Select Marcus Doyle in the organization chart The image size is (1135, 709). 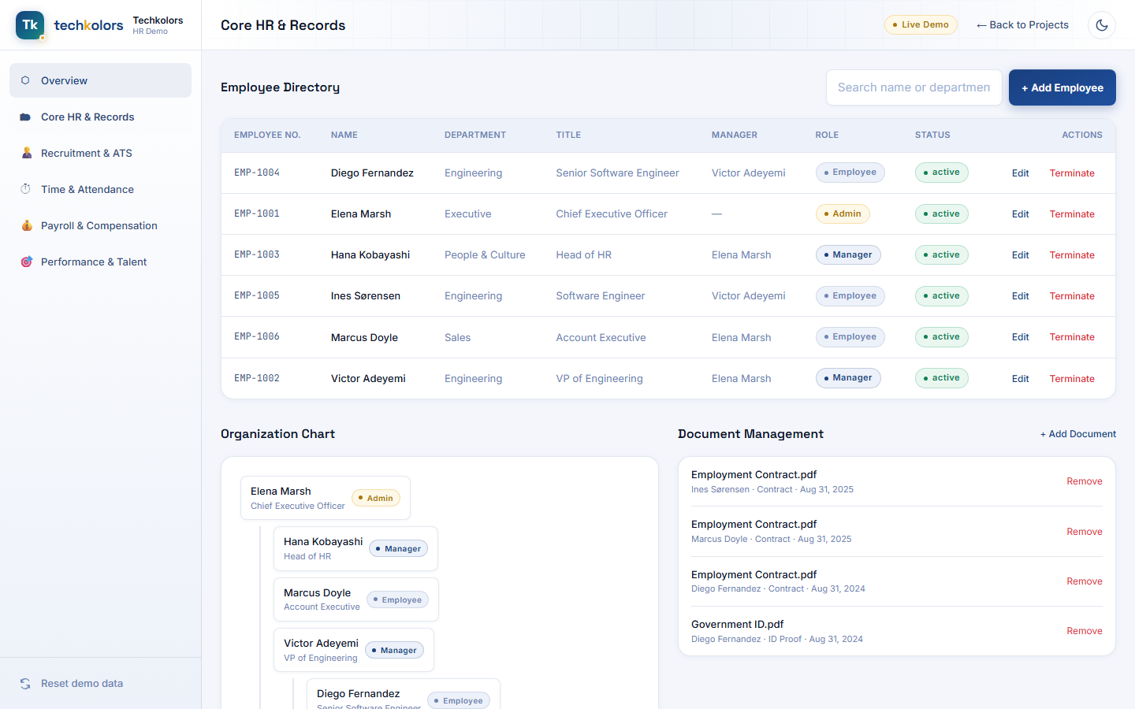click(x=356, y=599)
